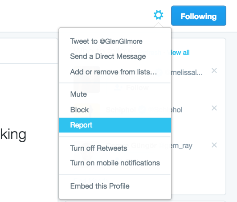This screenshot has height=202, width=237.
Task: Select Mute in the dropdown menu
Action: pos(78,94)
